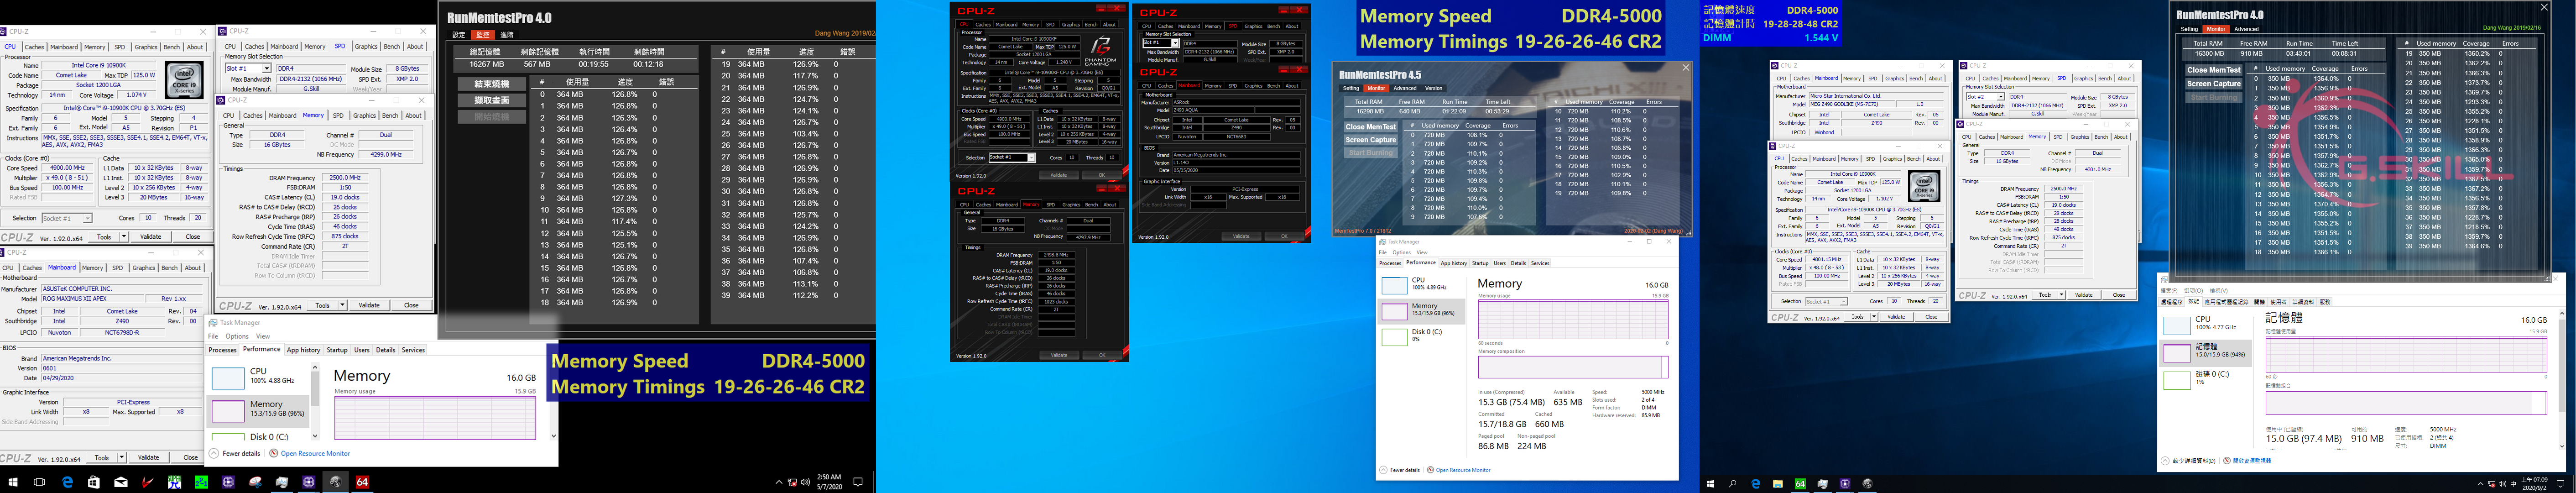
Task: Expand the Slot #1 dropdown in CPU-Z SPD
Action: pyautogui.click(x=268, y=69)
